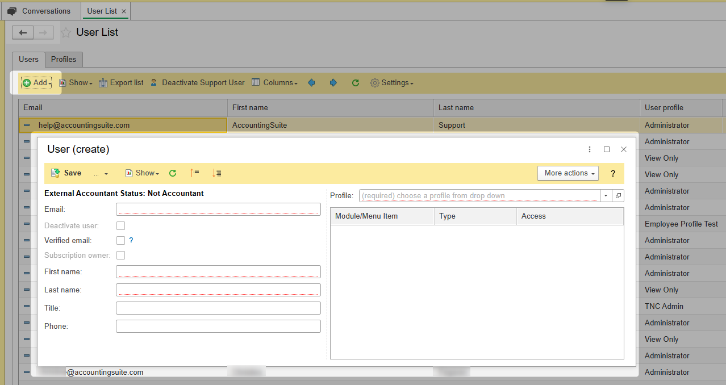Viewport: 726px width, 385px height.
Task: Select the Support last name cell
Action: 537,125
